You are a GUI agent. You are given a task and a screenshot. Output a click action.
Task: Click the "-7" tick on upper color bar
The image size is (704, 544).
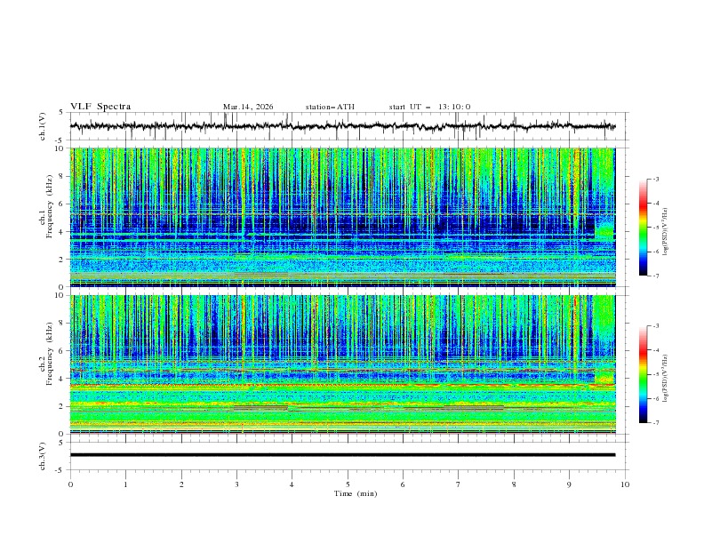(655, 276)
